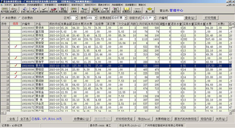The height and width of the screenshot is (128, 235).
Task: Click the 户编号 column header
Action: [x=28, y=24]
